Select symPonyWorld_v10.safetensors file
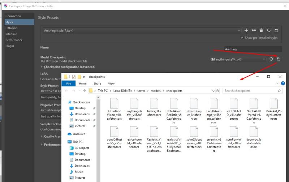Image resolution: width=289 pixels, height=182 pixels. coord(234,137)
